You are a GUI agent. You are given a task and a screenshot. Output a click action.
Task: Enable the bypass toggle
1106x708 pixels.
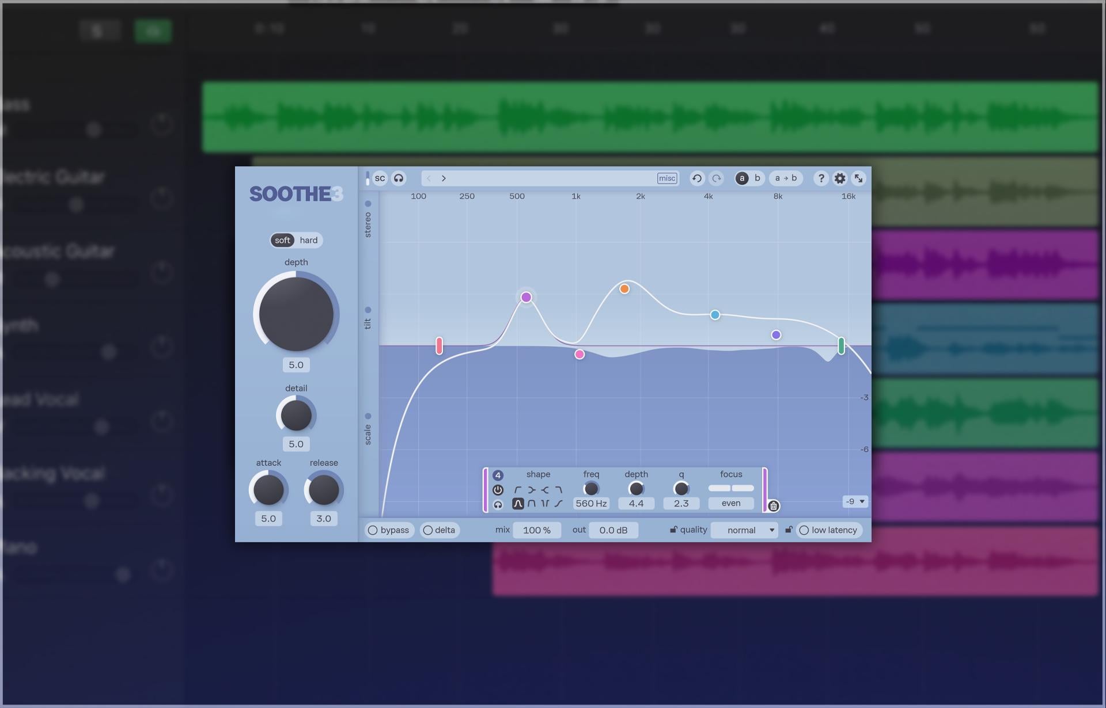coord(389,530)
